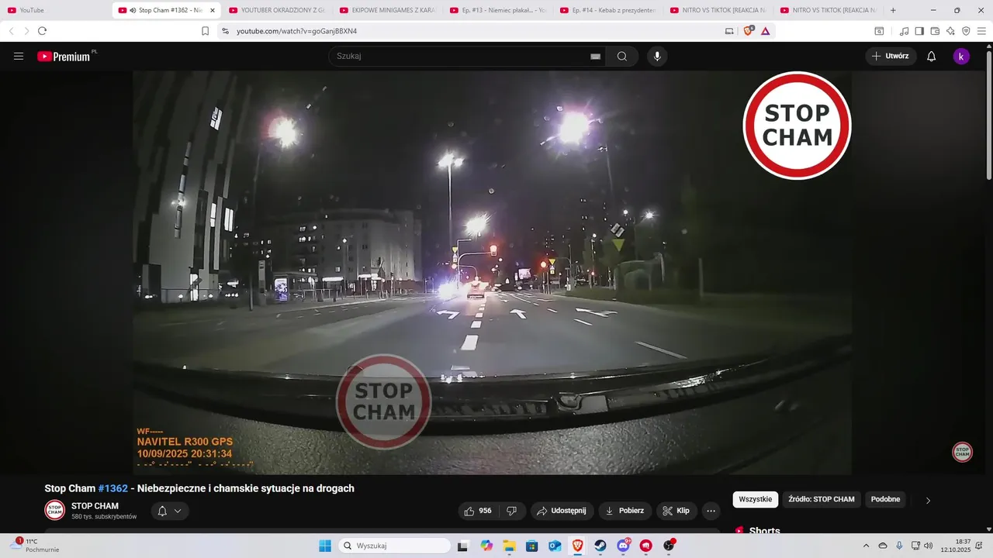Viewport: 993px width, 558px height.
Task: Switch to the last NITRO VS TIKTOK tab
Action: 827,10
